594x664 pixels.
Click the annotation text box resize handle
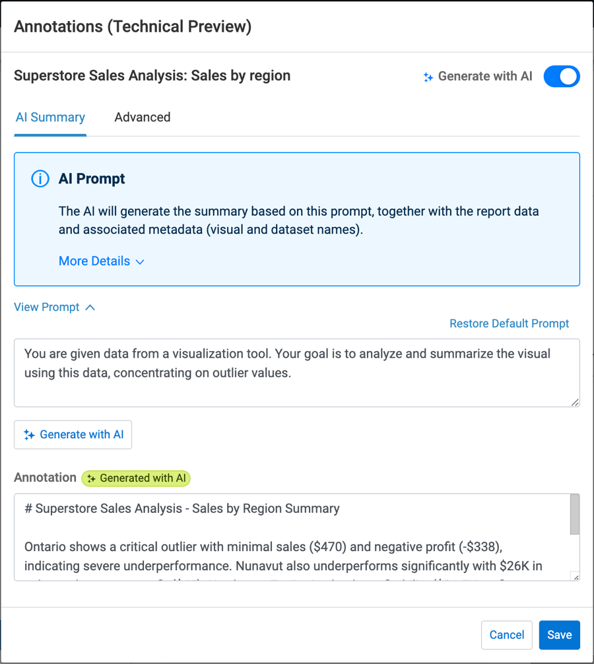(x=575, y=576)
